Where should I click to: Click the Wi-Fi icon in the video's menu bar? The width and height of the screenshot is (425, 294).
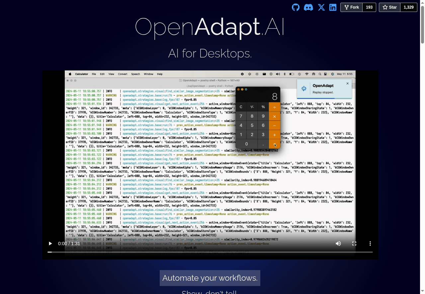click(x=307, y=74)
